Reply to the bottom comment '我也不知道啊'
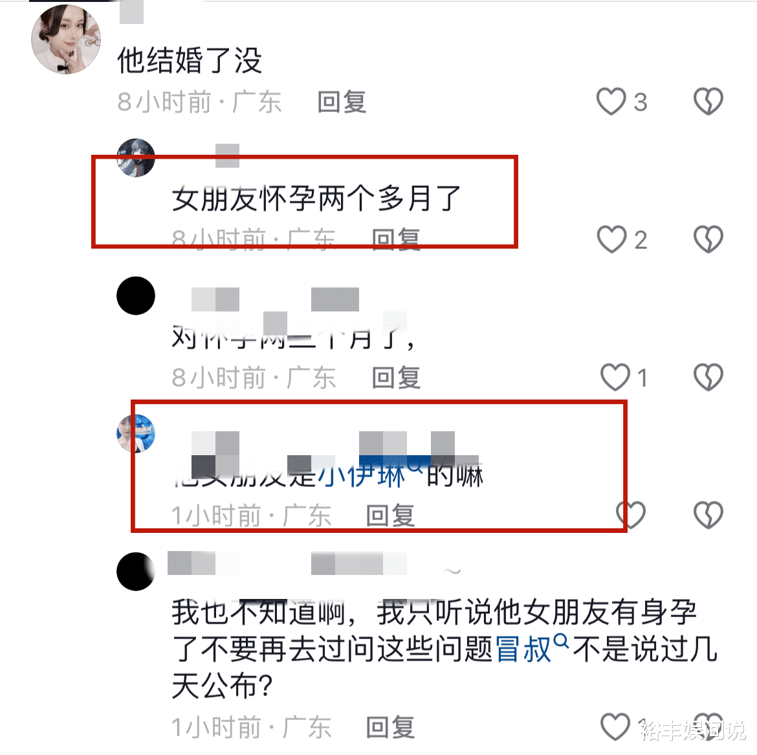 pos(390,727)
